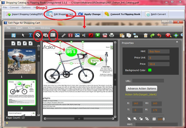The image size is (186, 128).
Task: Click the bring to front icon
Action: click(x=129, y=119)
